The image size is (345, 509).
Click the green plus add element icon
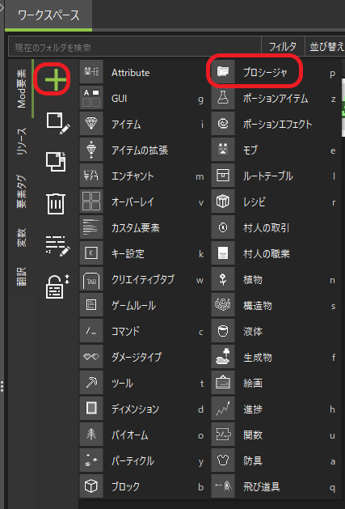[x=56, y=78]
